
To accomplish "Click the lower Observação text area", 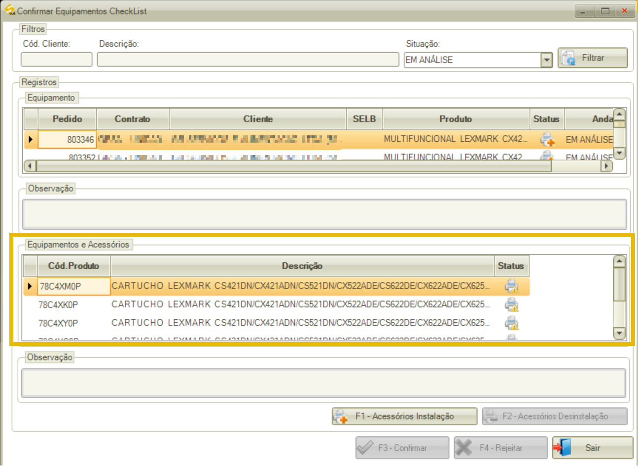I will click(324, 383).
